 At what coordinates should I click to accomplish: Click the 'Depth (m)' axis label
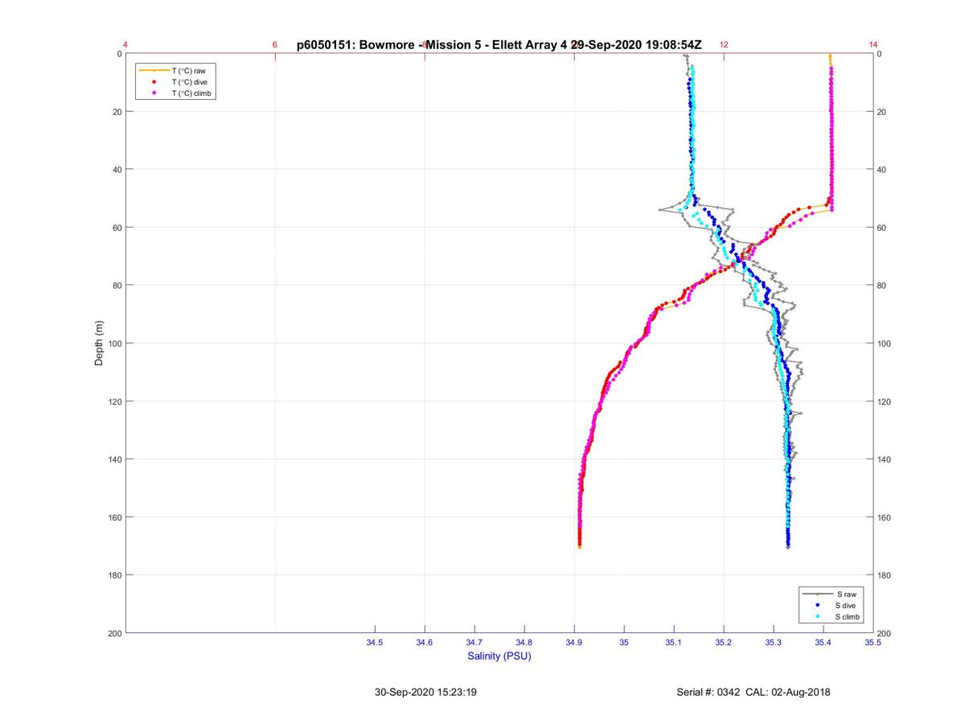click(x=99, y=343)
